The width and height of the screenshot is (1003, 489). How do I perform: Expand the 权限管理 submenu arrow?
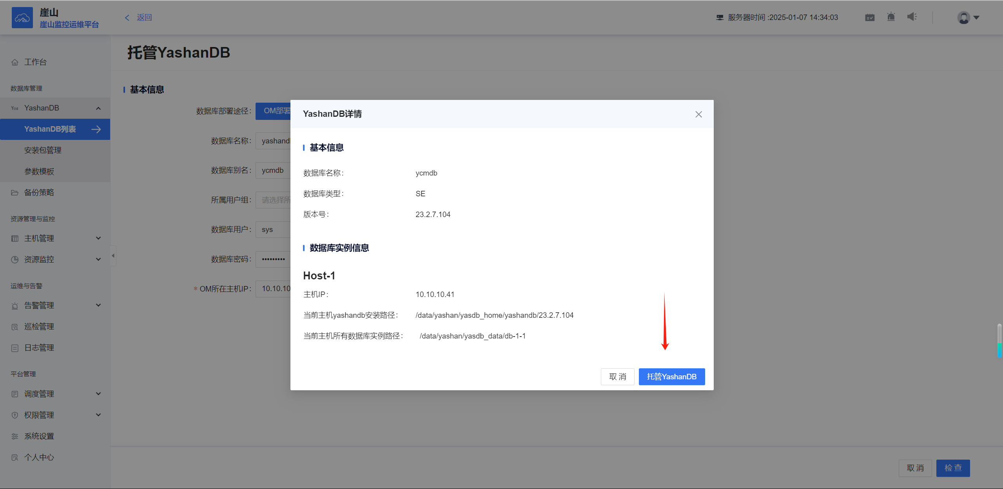point(98,415)
